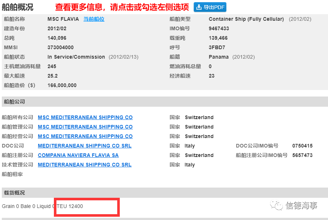Open COMPANIA NAVIERA FLAVIA SA link
The height and width of the screenshot is (220, 328).
(x=78, y=155)
